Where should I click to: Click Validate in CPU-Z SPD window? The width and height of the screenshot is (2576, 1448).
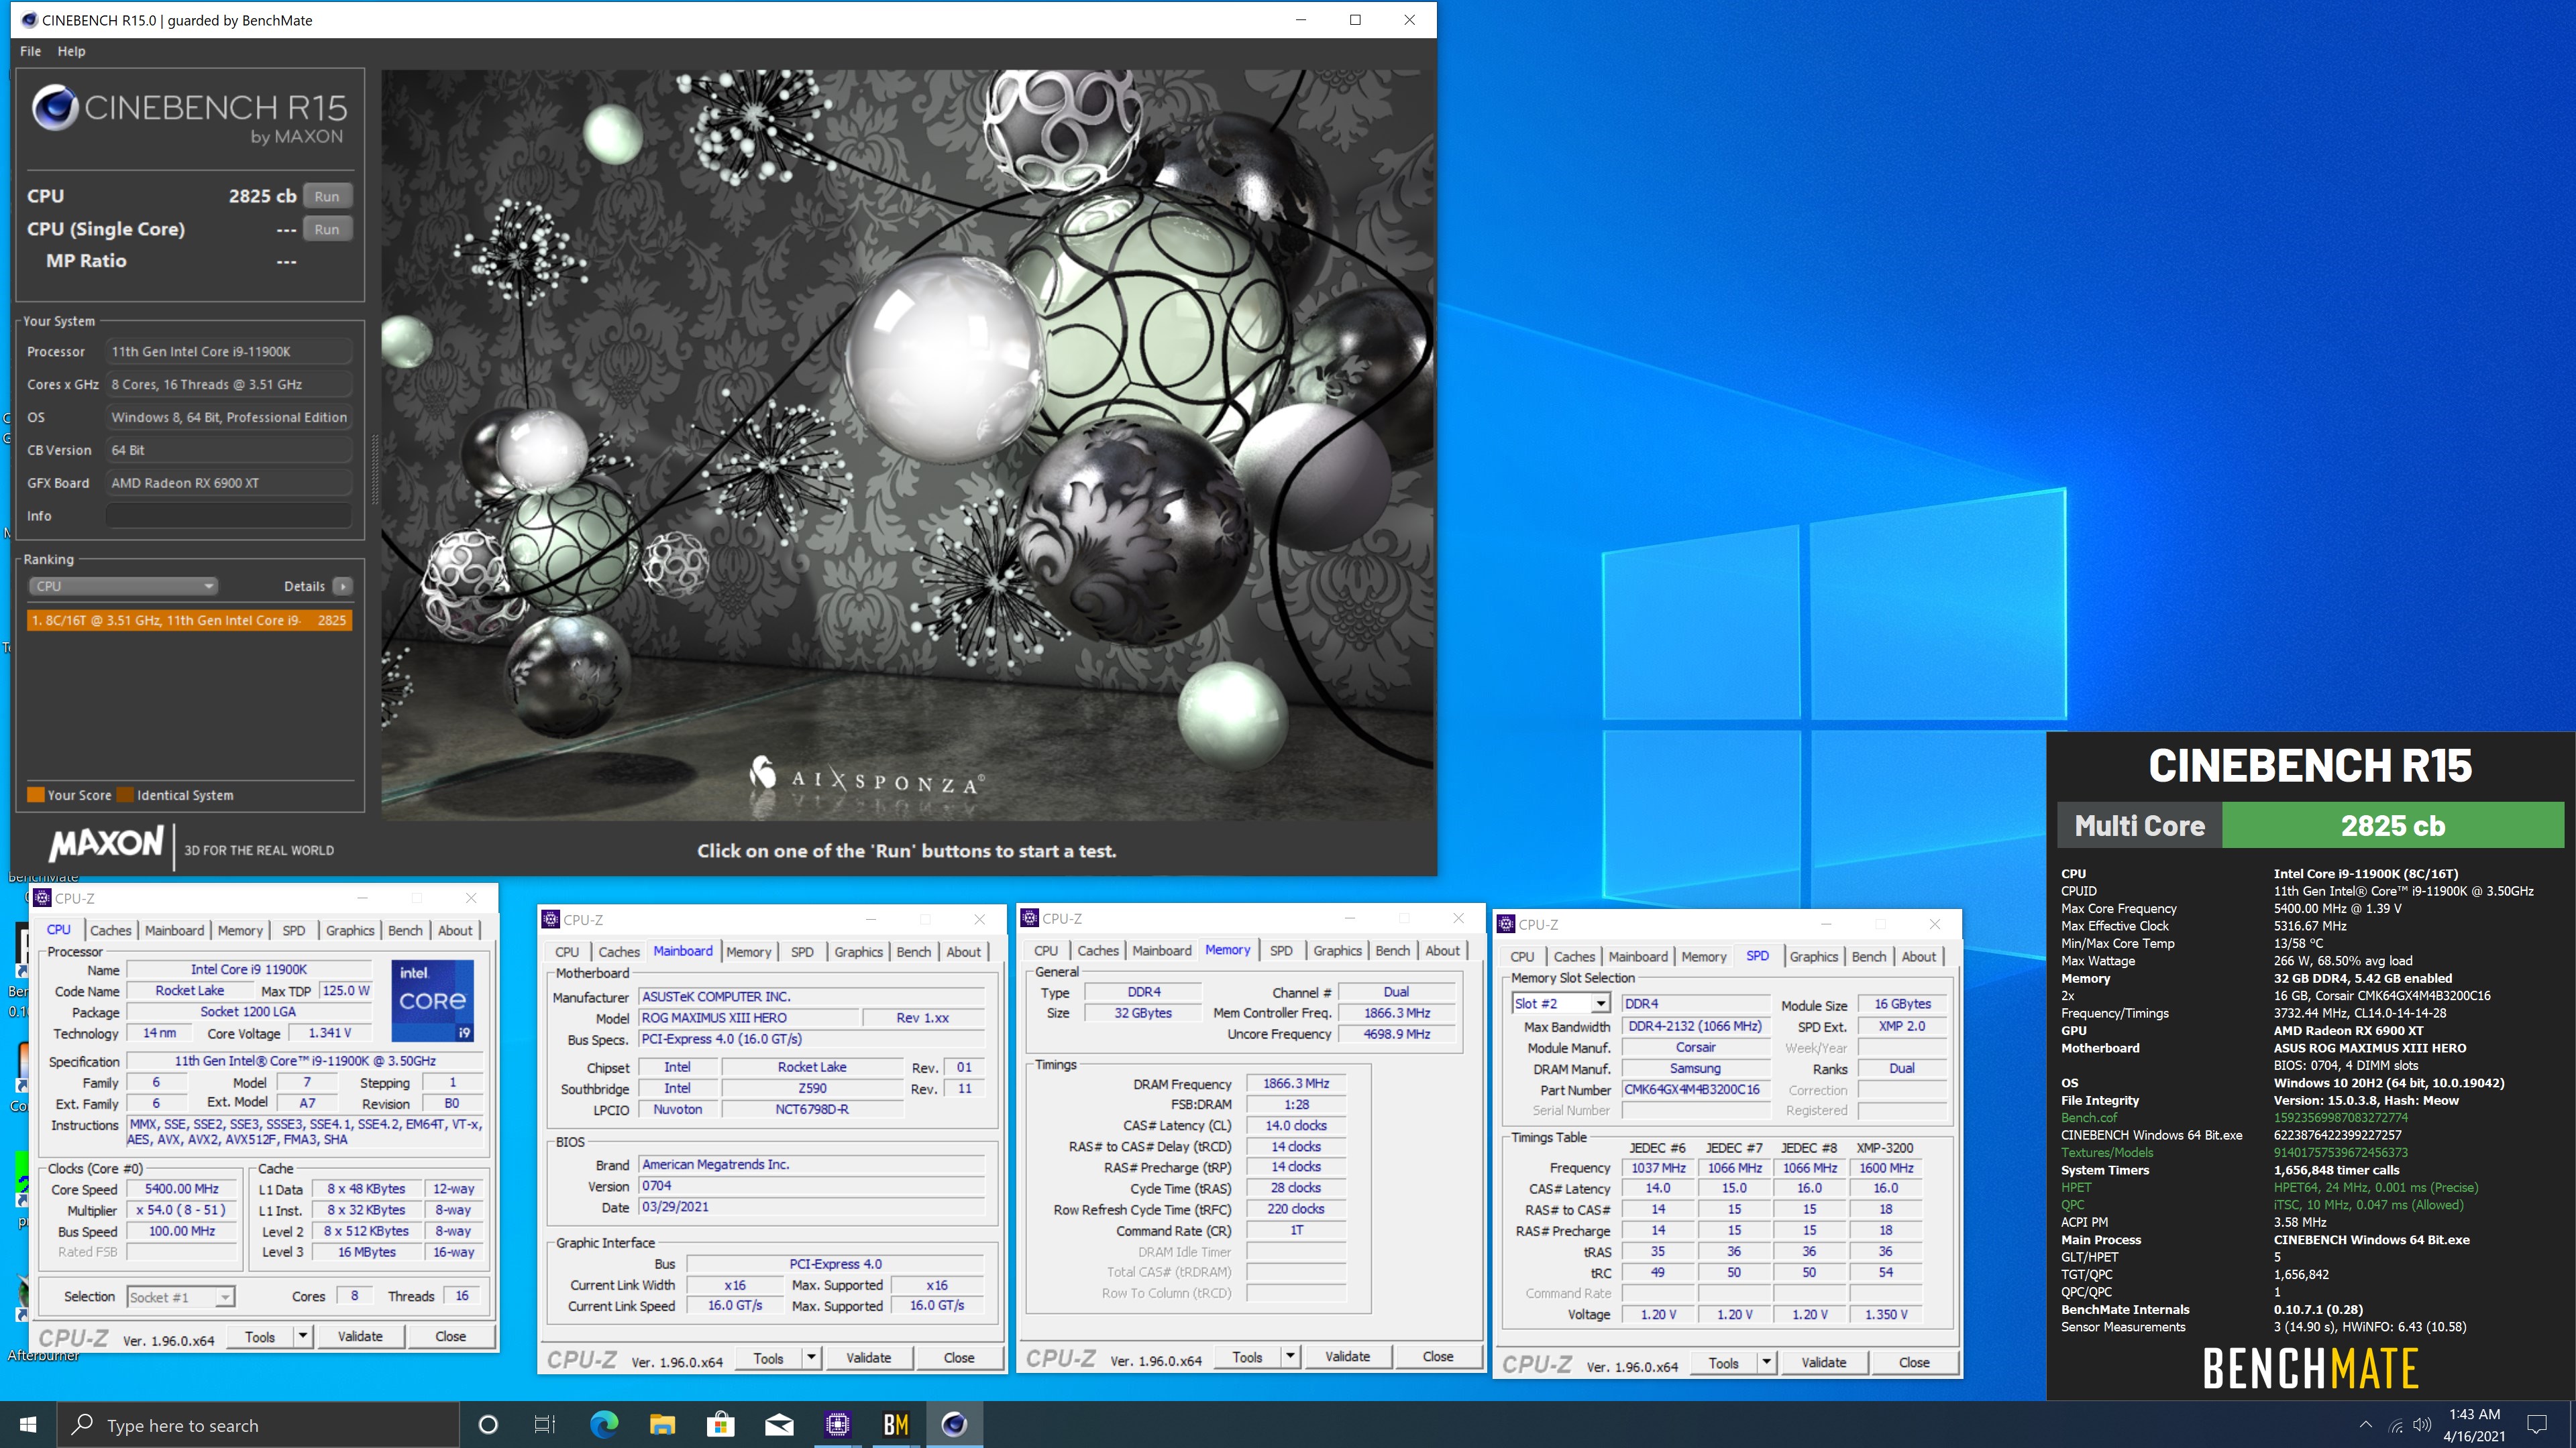[x=1823, y=1362]
